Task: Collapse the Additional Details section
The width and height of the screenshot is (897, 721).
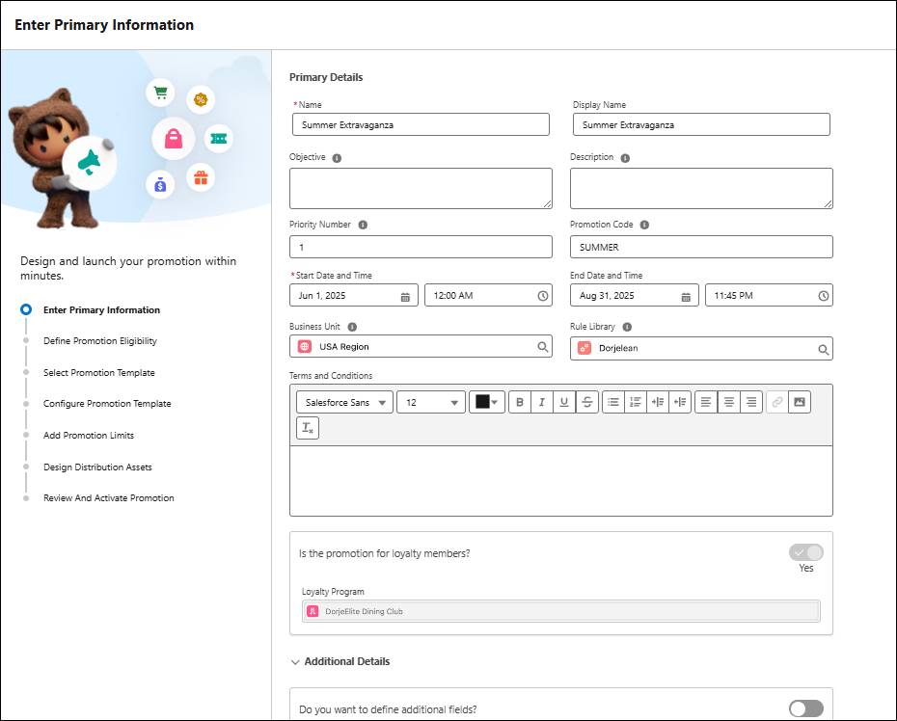Action: (x=295, y=661)
